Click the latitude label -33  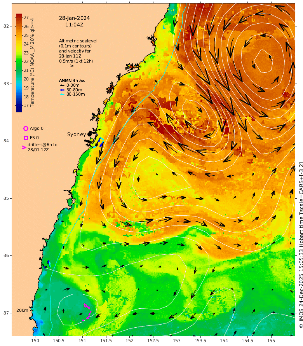pos(6,84)
